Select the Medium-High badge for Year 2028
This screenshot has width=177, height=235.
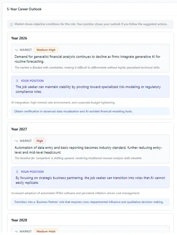(46, 231)
